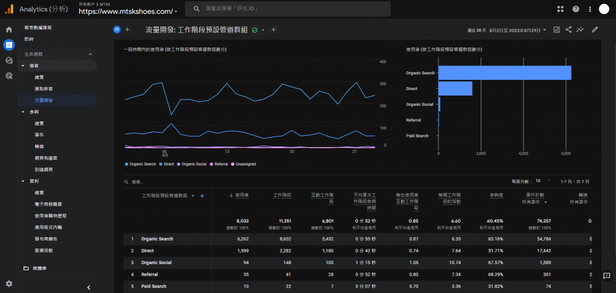Click the Organic Search bar in bar chart

(505, 73)
